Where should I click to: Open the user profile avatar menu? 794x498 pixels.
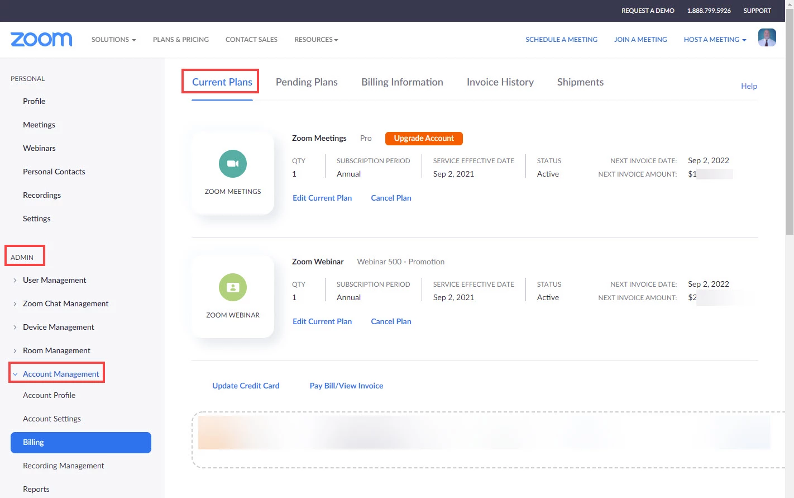tap(767, 37)
